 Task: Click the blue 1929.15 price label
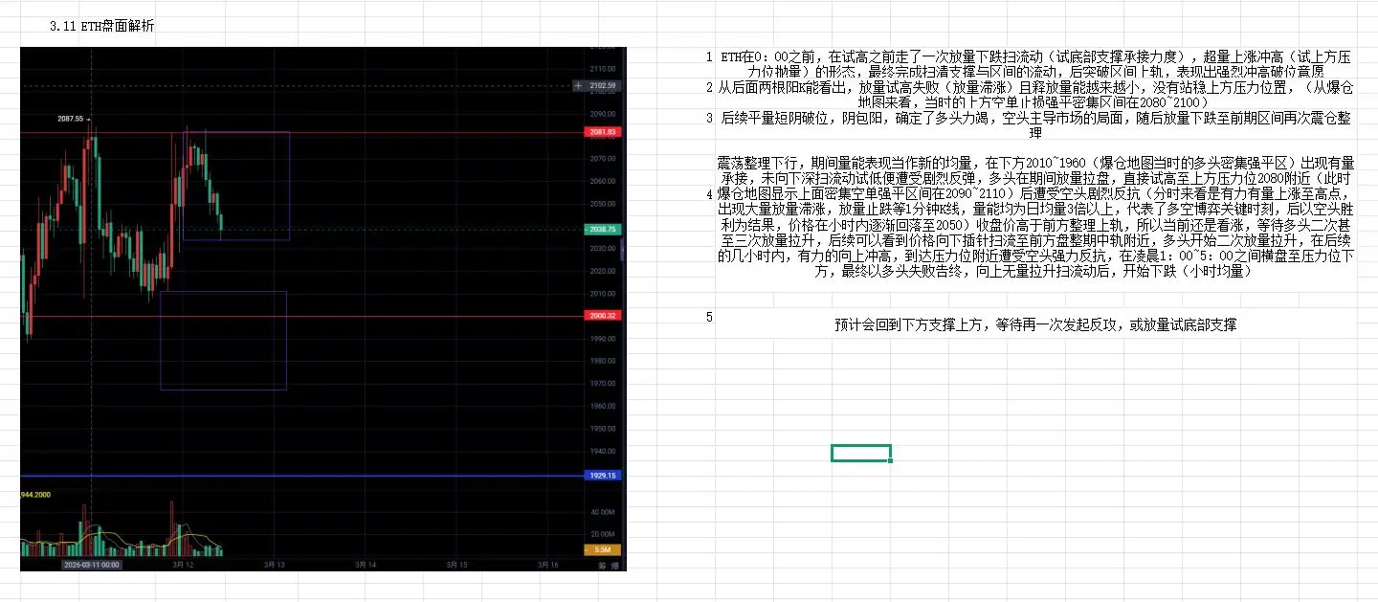[604, 475]
